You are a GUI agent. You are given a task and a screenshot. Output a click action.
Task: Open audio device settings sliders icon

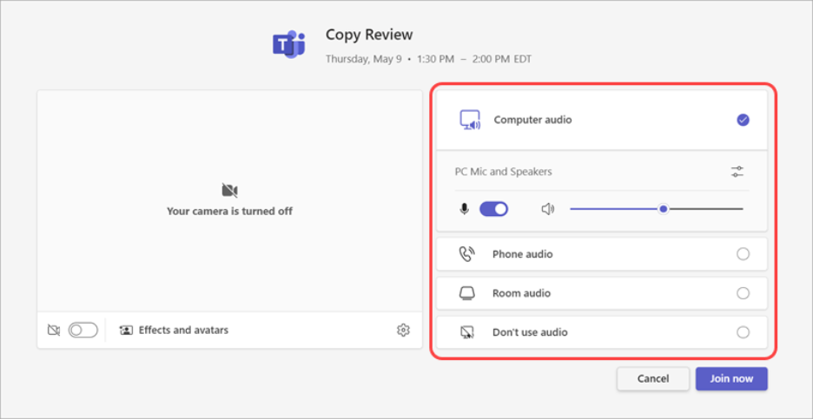point(737,172)
